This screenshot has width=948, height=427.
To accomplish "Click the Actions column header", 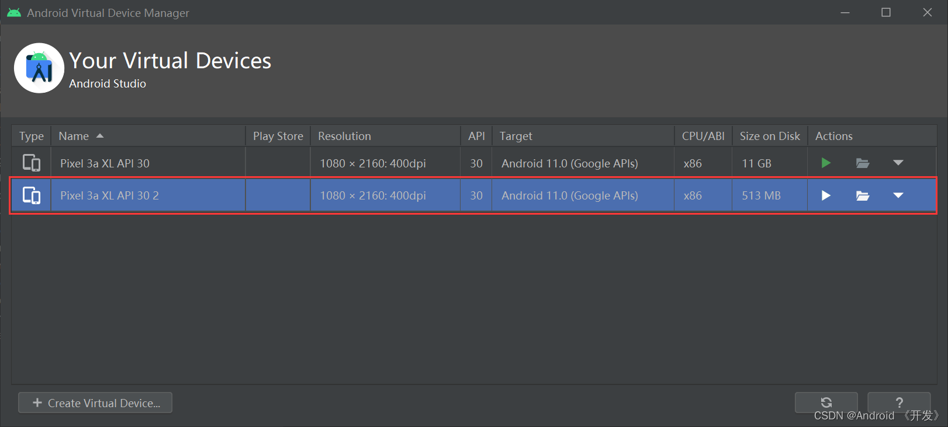I will 872,136.
